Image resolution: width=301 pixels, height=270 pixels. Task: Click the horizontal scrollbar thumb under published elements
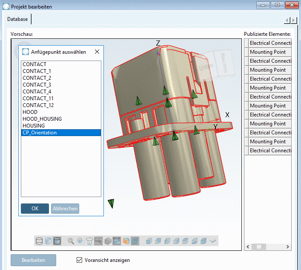[x=259, y=247]
